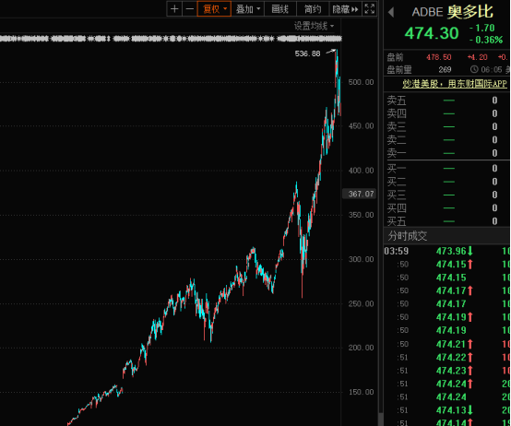Click the trade price 474.23
The width and height of the screenshot is (511, 426).
click(451, 371)
